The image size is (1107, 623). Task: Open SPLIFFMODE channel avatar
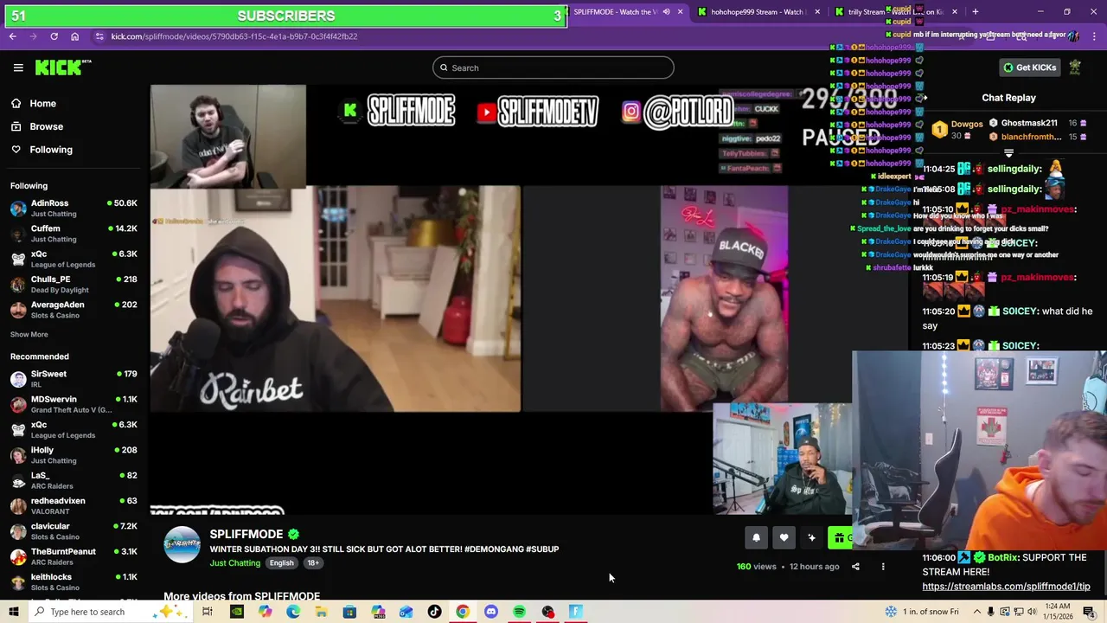tap(182, 545)
